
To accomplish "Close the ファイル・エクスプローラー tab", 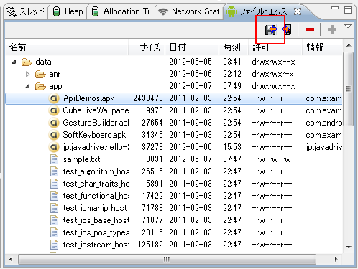I will click(298, 11).
